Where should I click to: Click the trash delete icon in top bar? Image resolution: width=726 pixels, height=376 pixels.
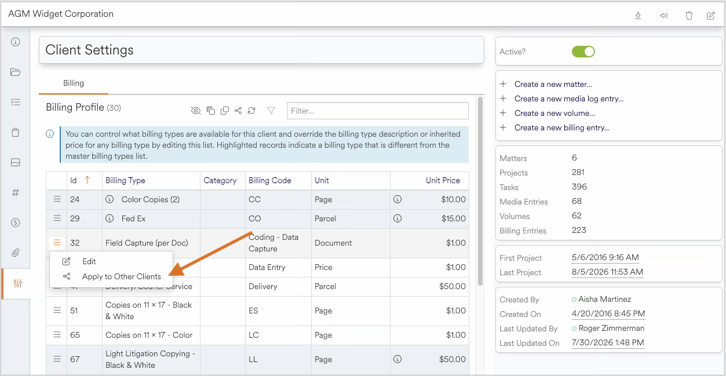689,16
